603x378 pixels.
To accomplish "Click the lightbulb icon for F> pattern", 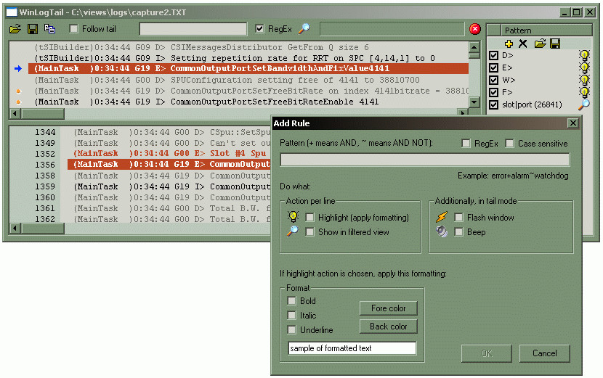I will (585, 93).
